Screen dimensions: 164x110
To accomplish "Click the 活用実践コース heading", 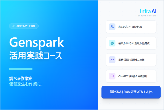I will [x=36, y=56].
